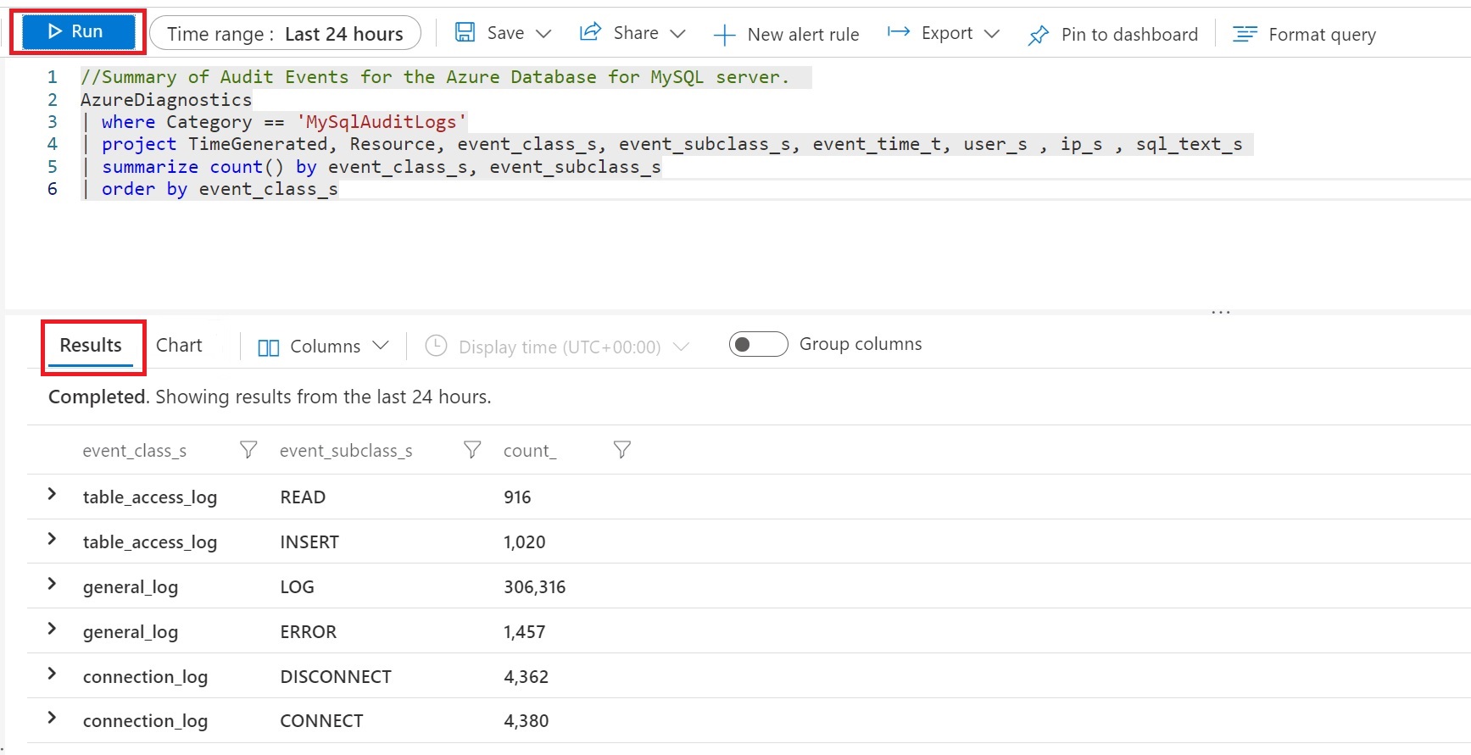This screenshot has height=755, width=1471.
Task: Open the Columns dropdown
Action: coord(323,347)
